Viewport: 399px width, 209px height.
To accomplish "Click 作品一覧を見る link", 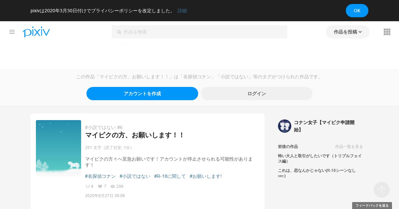I will pyautogui.click(x=349, y=147).
